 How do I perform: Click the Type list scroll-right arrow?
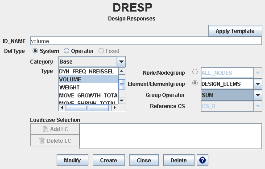(x=115, y=108)
